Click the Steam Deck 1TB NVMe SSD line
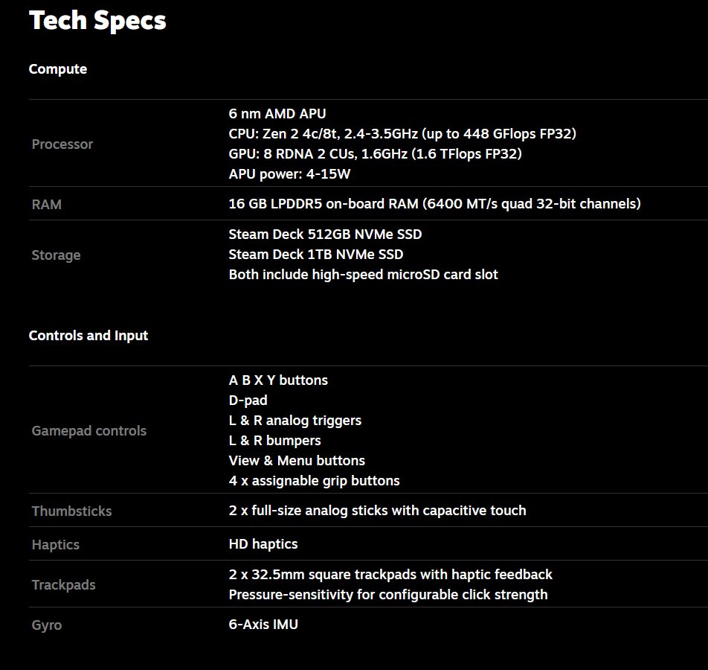Viewport: 708px width, 670px height. (x=316, y=255)
